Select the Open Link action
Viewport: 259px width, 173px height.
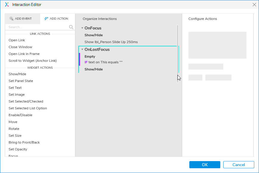[17, 40]
